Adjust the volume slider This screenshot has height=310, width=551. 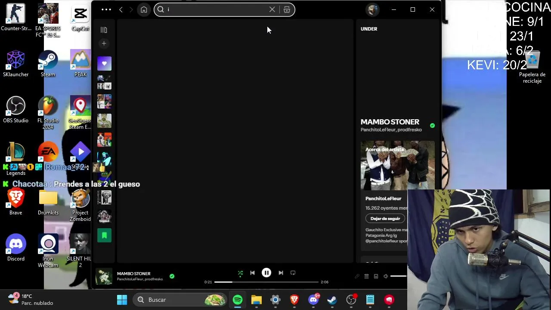point(399,276)
